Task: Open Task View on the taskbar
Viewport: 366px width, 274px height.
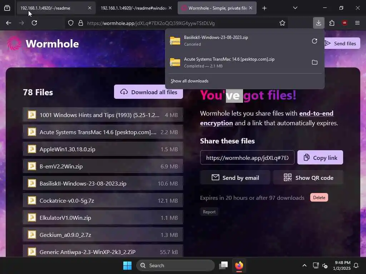Action: pyautogui.click(x=223, y=265)
